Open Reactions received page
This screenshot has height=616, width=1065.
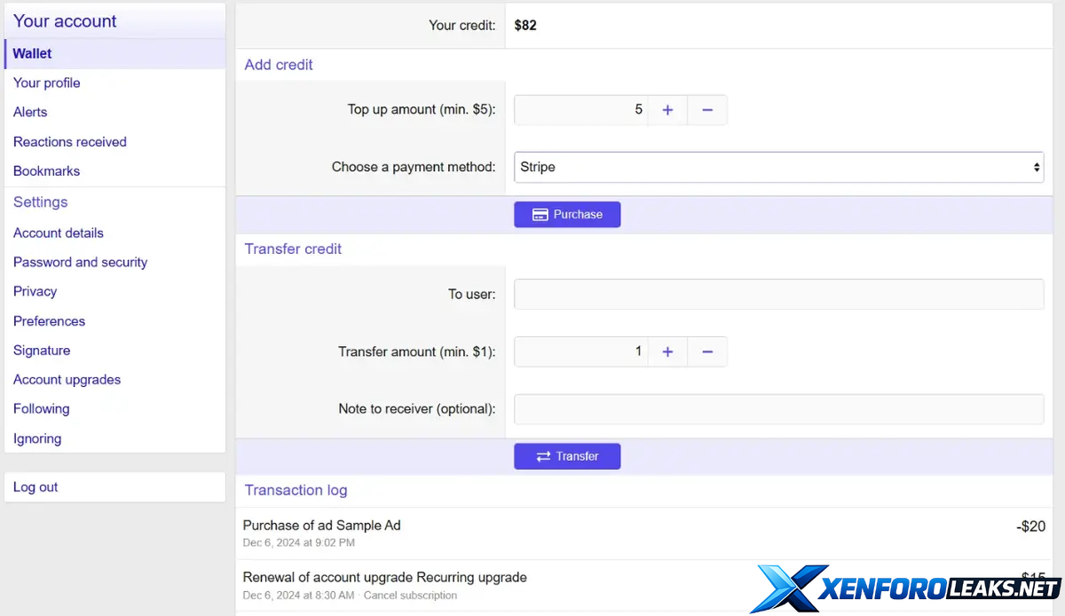(69, 142)
